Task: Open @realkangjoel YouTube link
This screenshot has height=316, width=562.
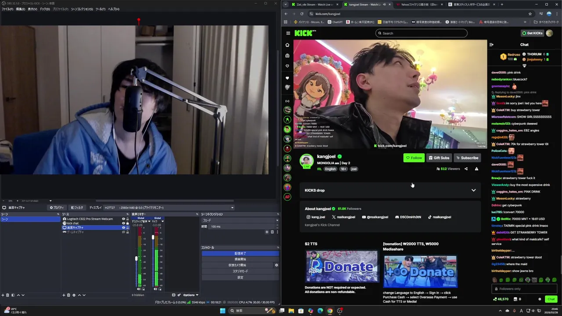Action: [375, 217]
